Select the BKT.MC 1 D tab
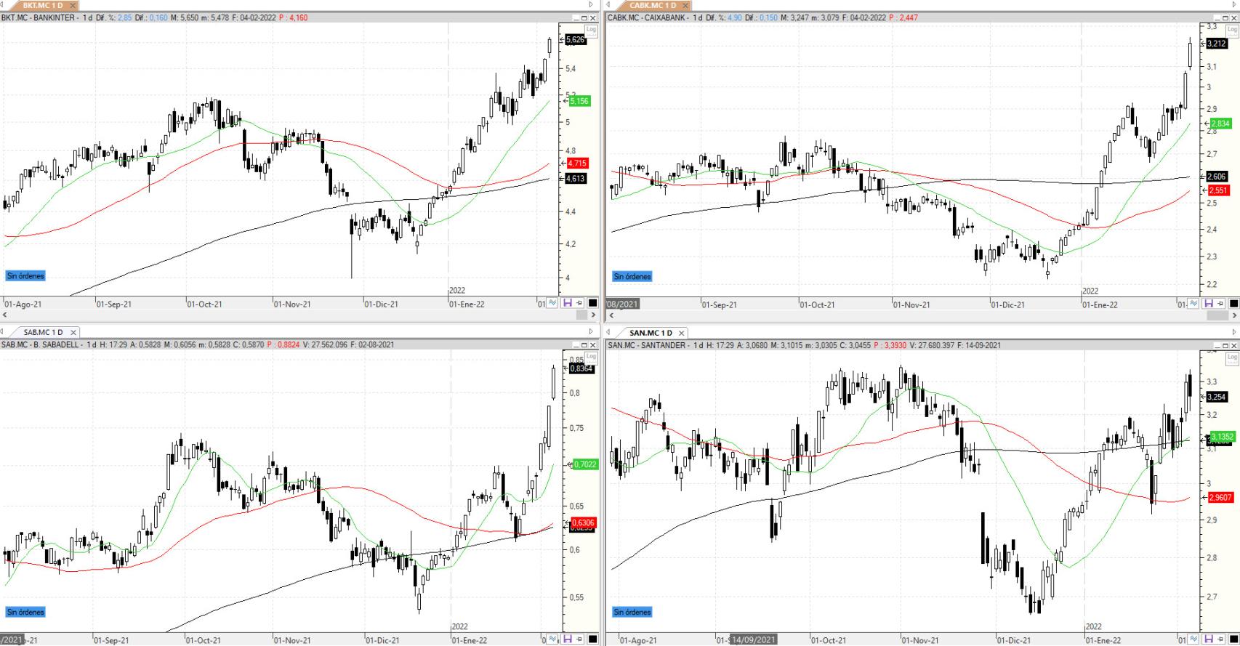1240x646 pixels. (42, 5)
